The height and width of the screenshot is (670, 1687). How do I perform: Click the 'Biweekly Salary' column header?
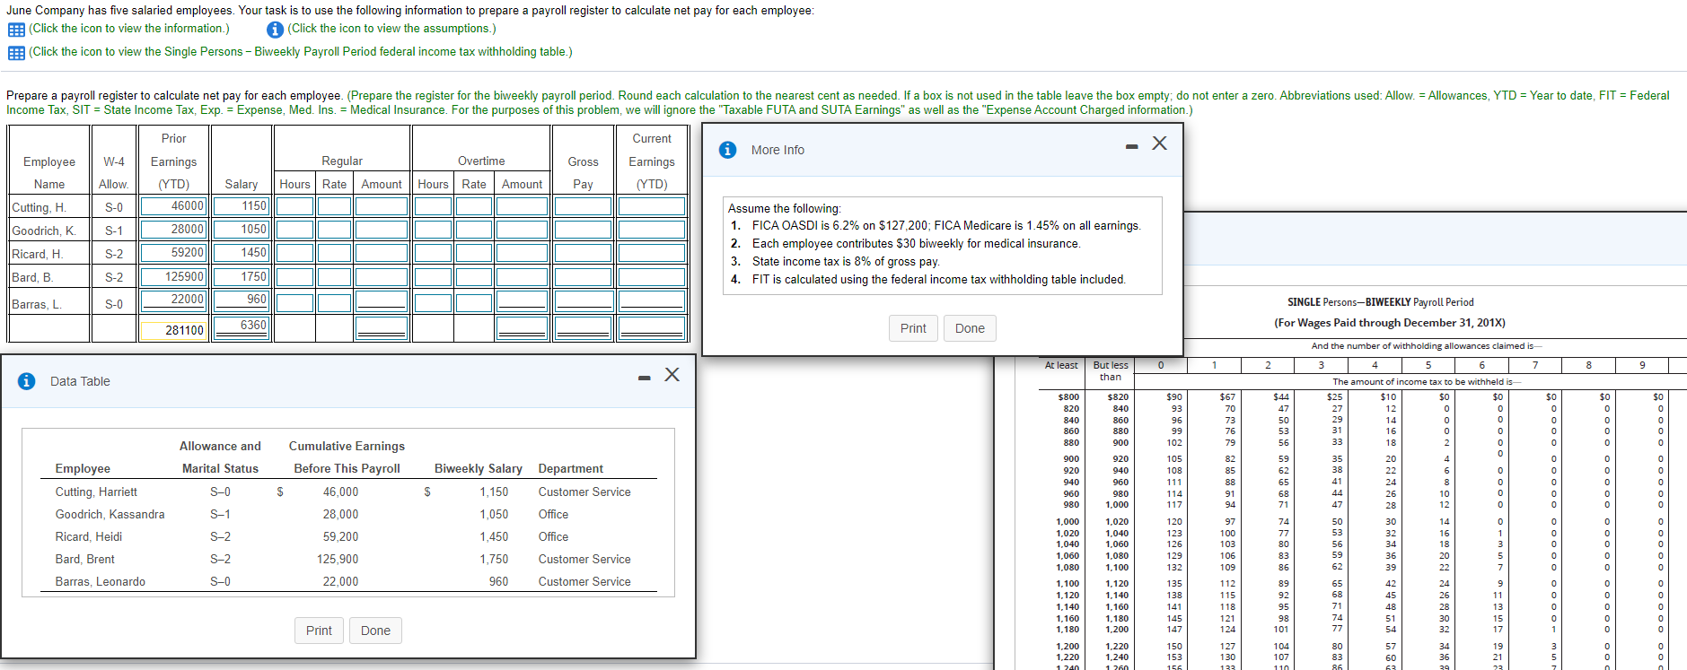(x=478, y=468)
